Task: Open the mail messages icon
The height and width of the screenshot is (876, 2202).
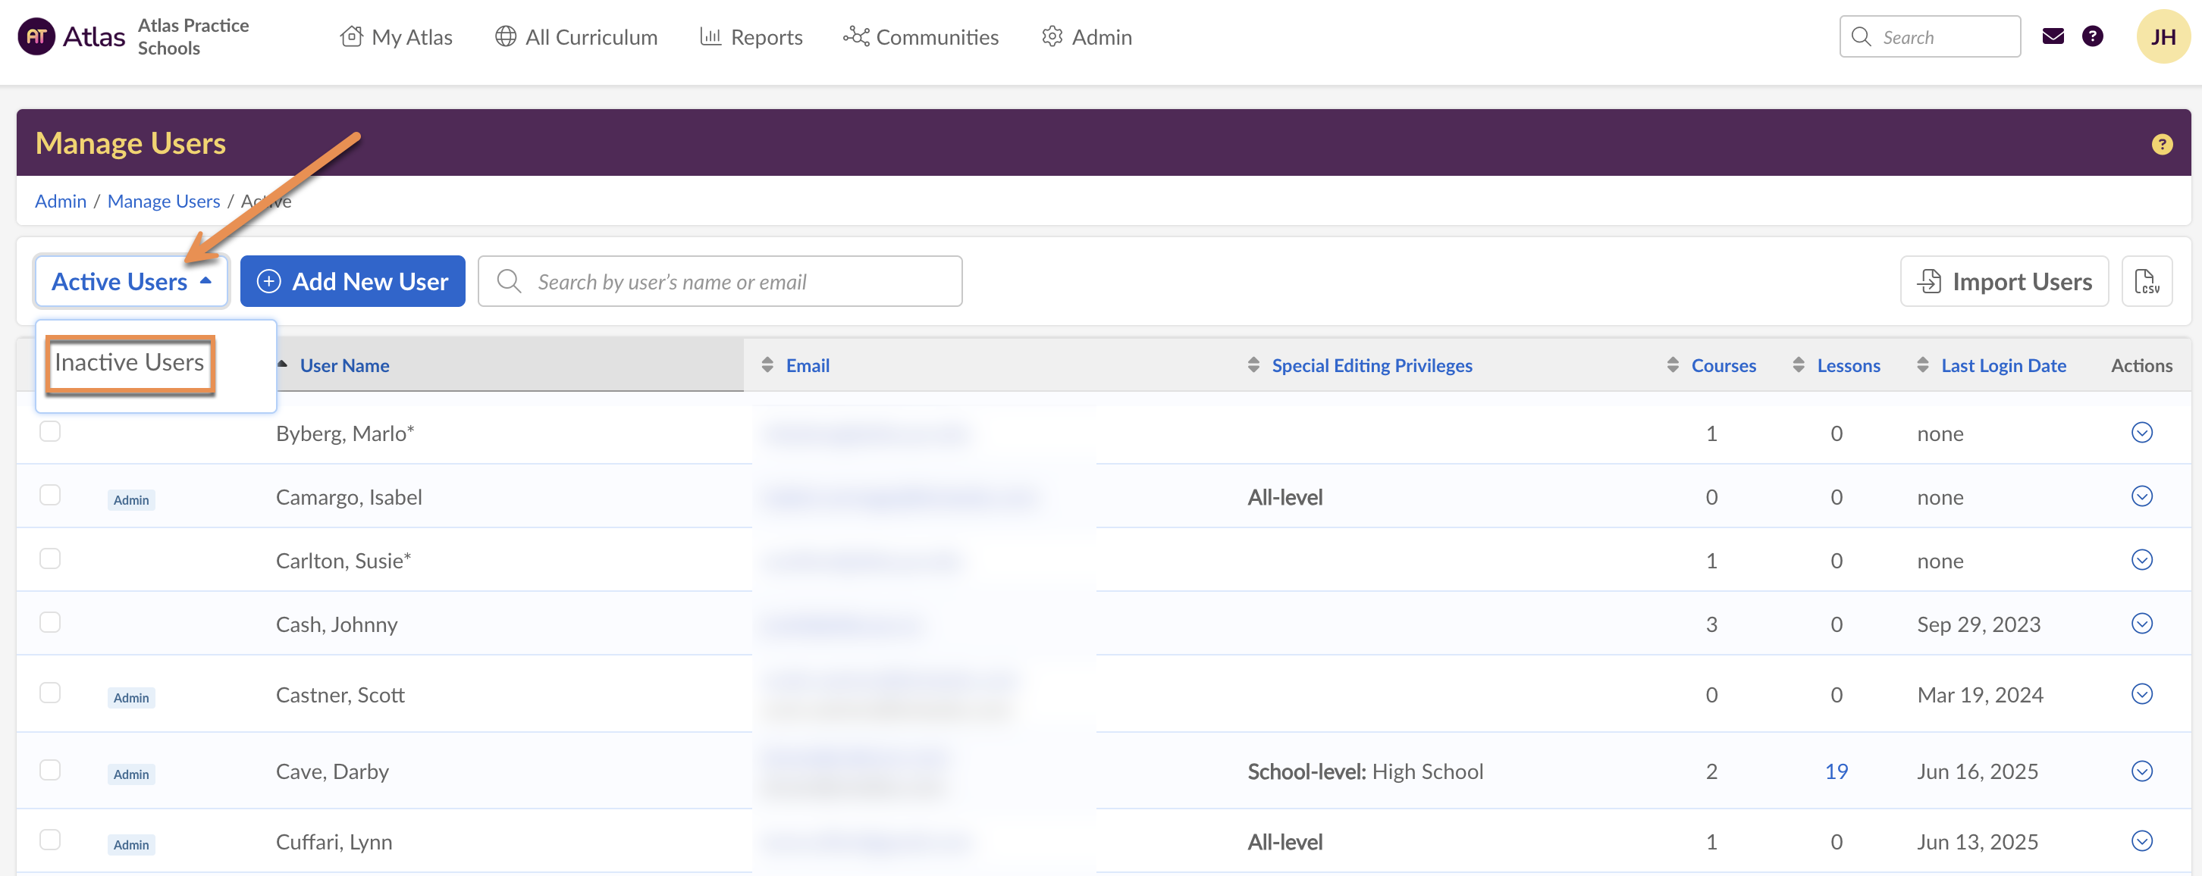Action: point(2053,36)
